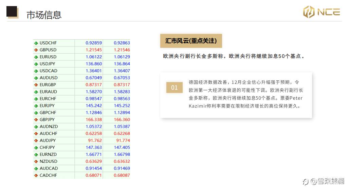Click the ask price 1.21546
The image size is (348, 194).
122,50
